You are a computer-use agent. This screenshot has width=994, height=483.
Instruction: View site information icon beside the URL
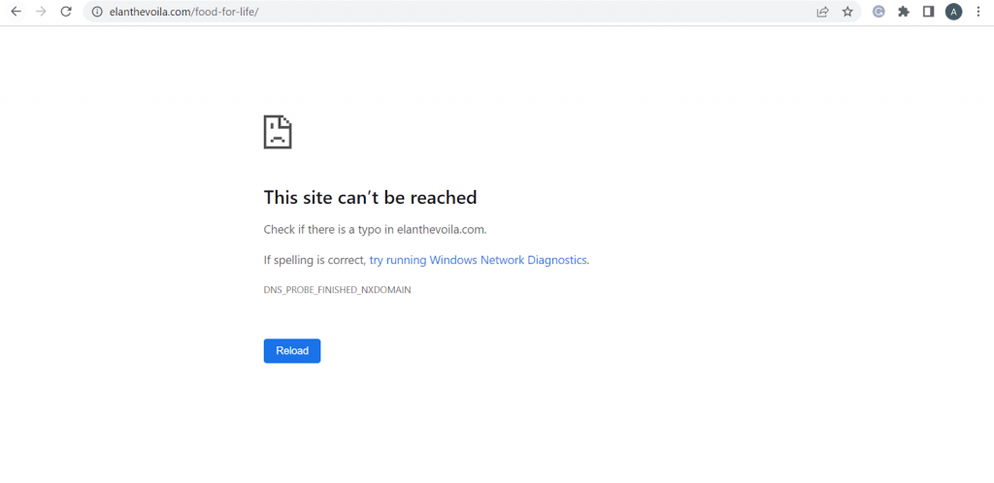click(x=97, y=12)
